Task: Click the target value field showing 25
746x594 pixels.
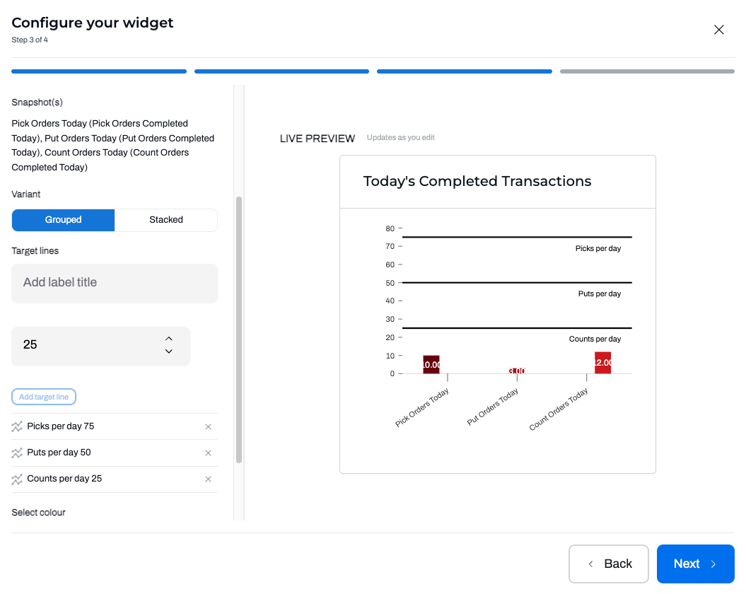Action: tap(101, 346)
